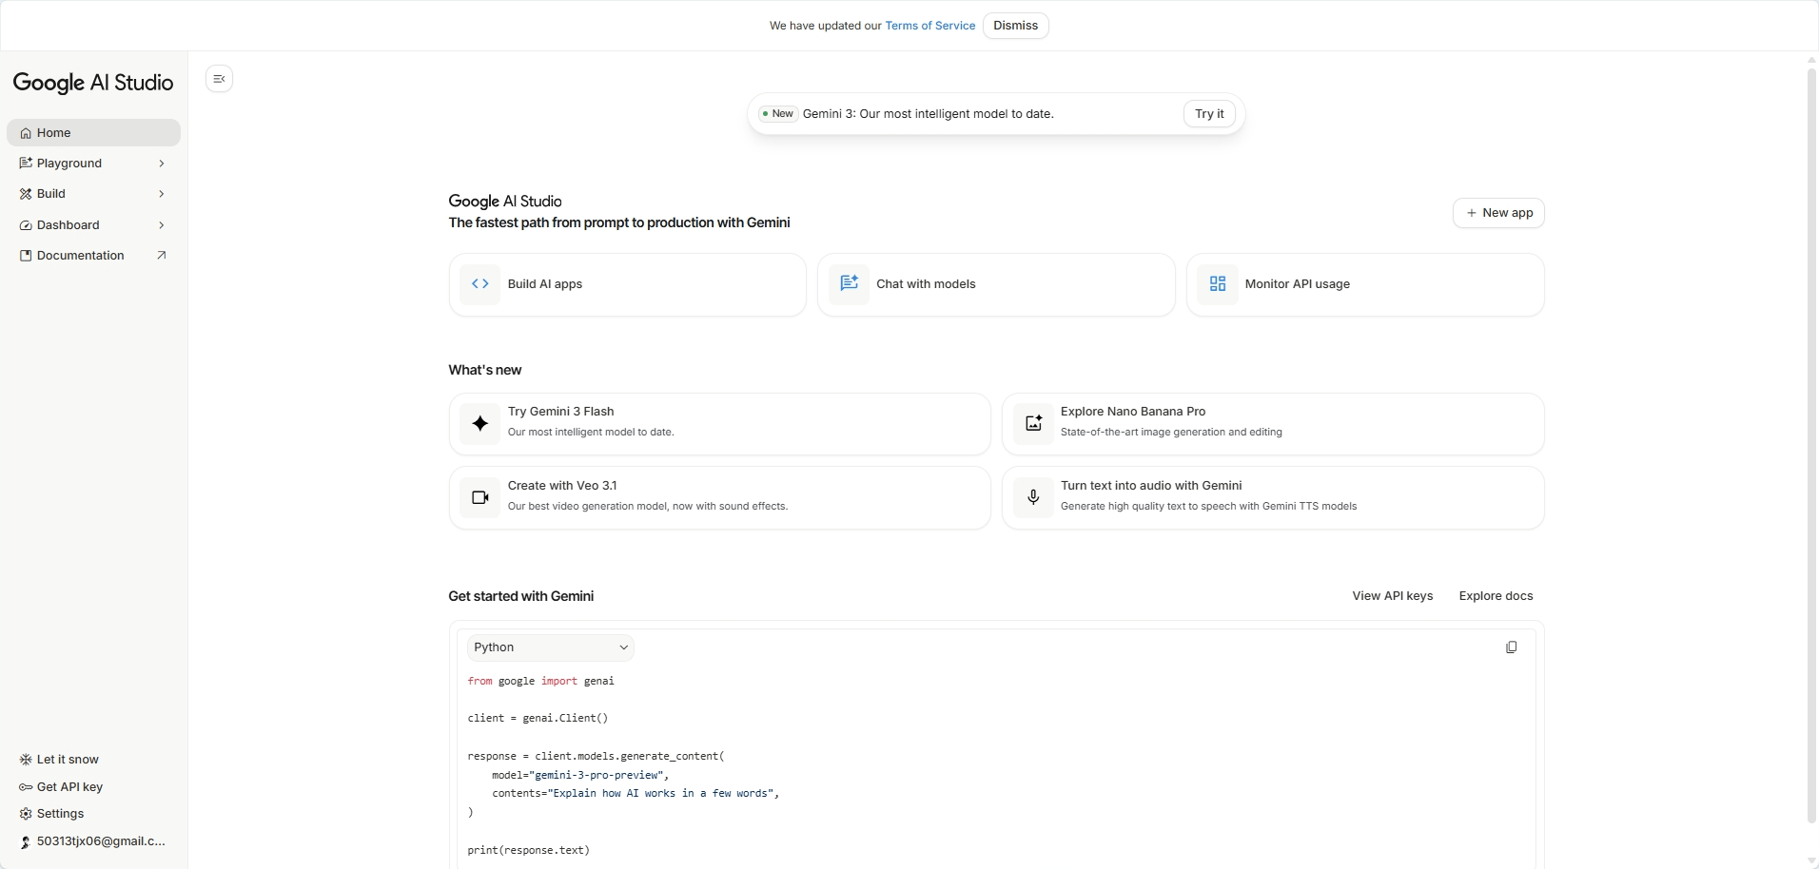The width and height of the screenshot is (1819, 869).
Task: Click the Home icon in the sidebar
Action: [x=26, y=133]
